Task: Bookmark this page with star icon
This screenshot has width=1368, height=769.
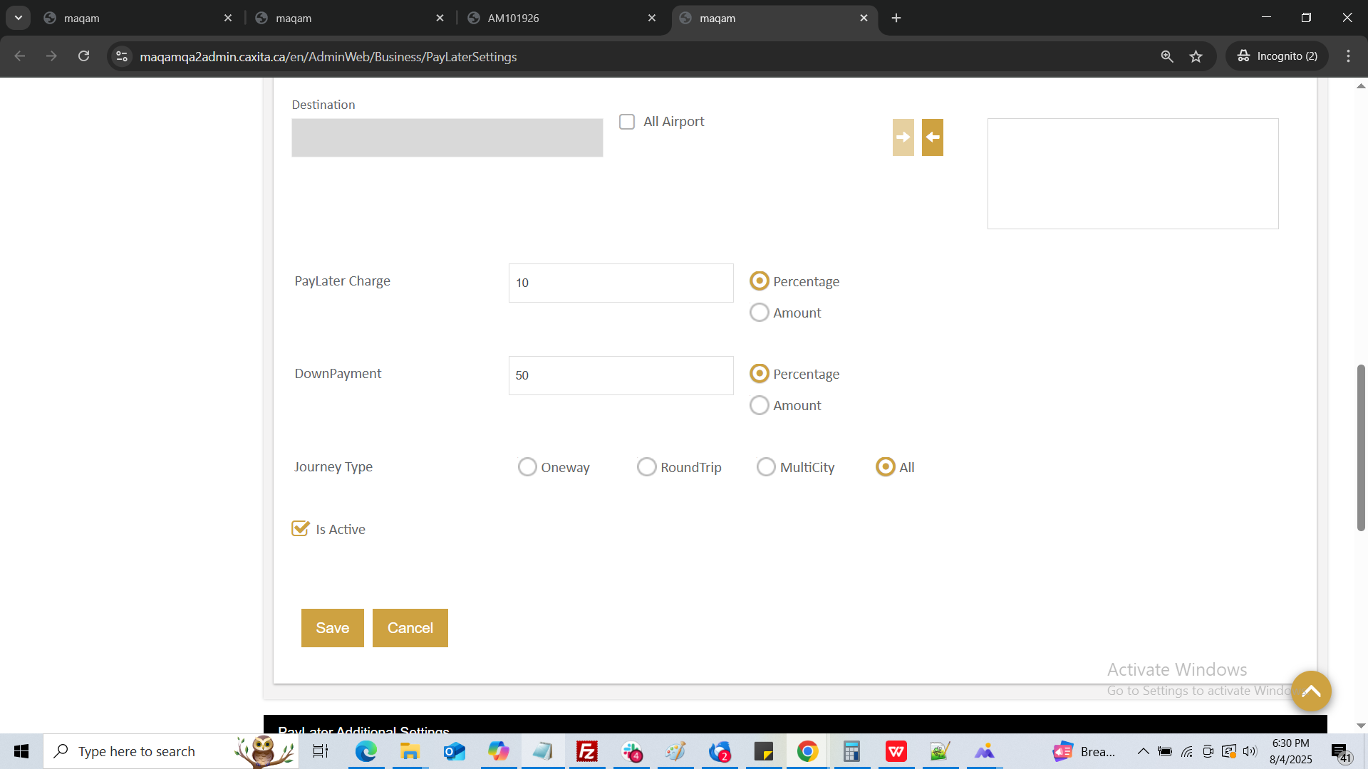Action: click(x=1196, y=56)
